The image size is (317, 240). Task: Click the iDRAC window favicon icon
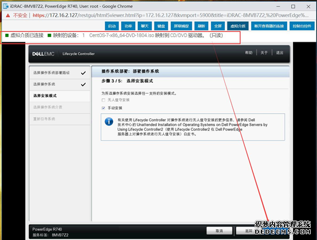tap(6, 6)
